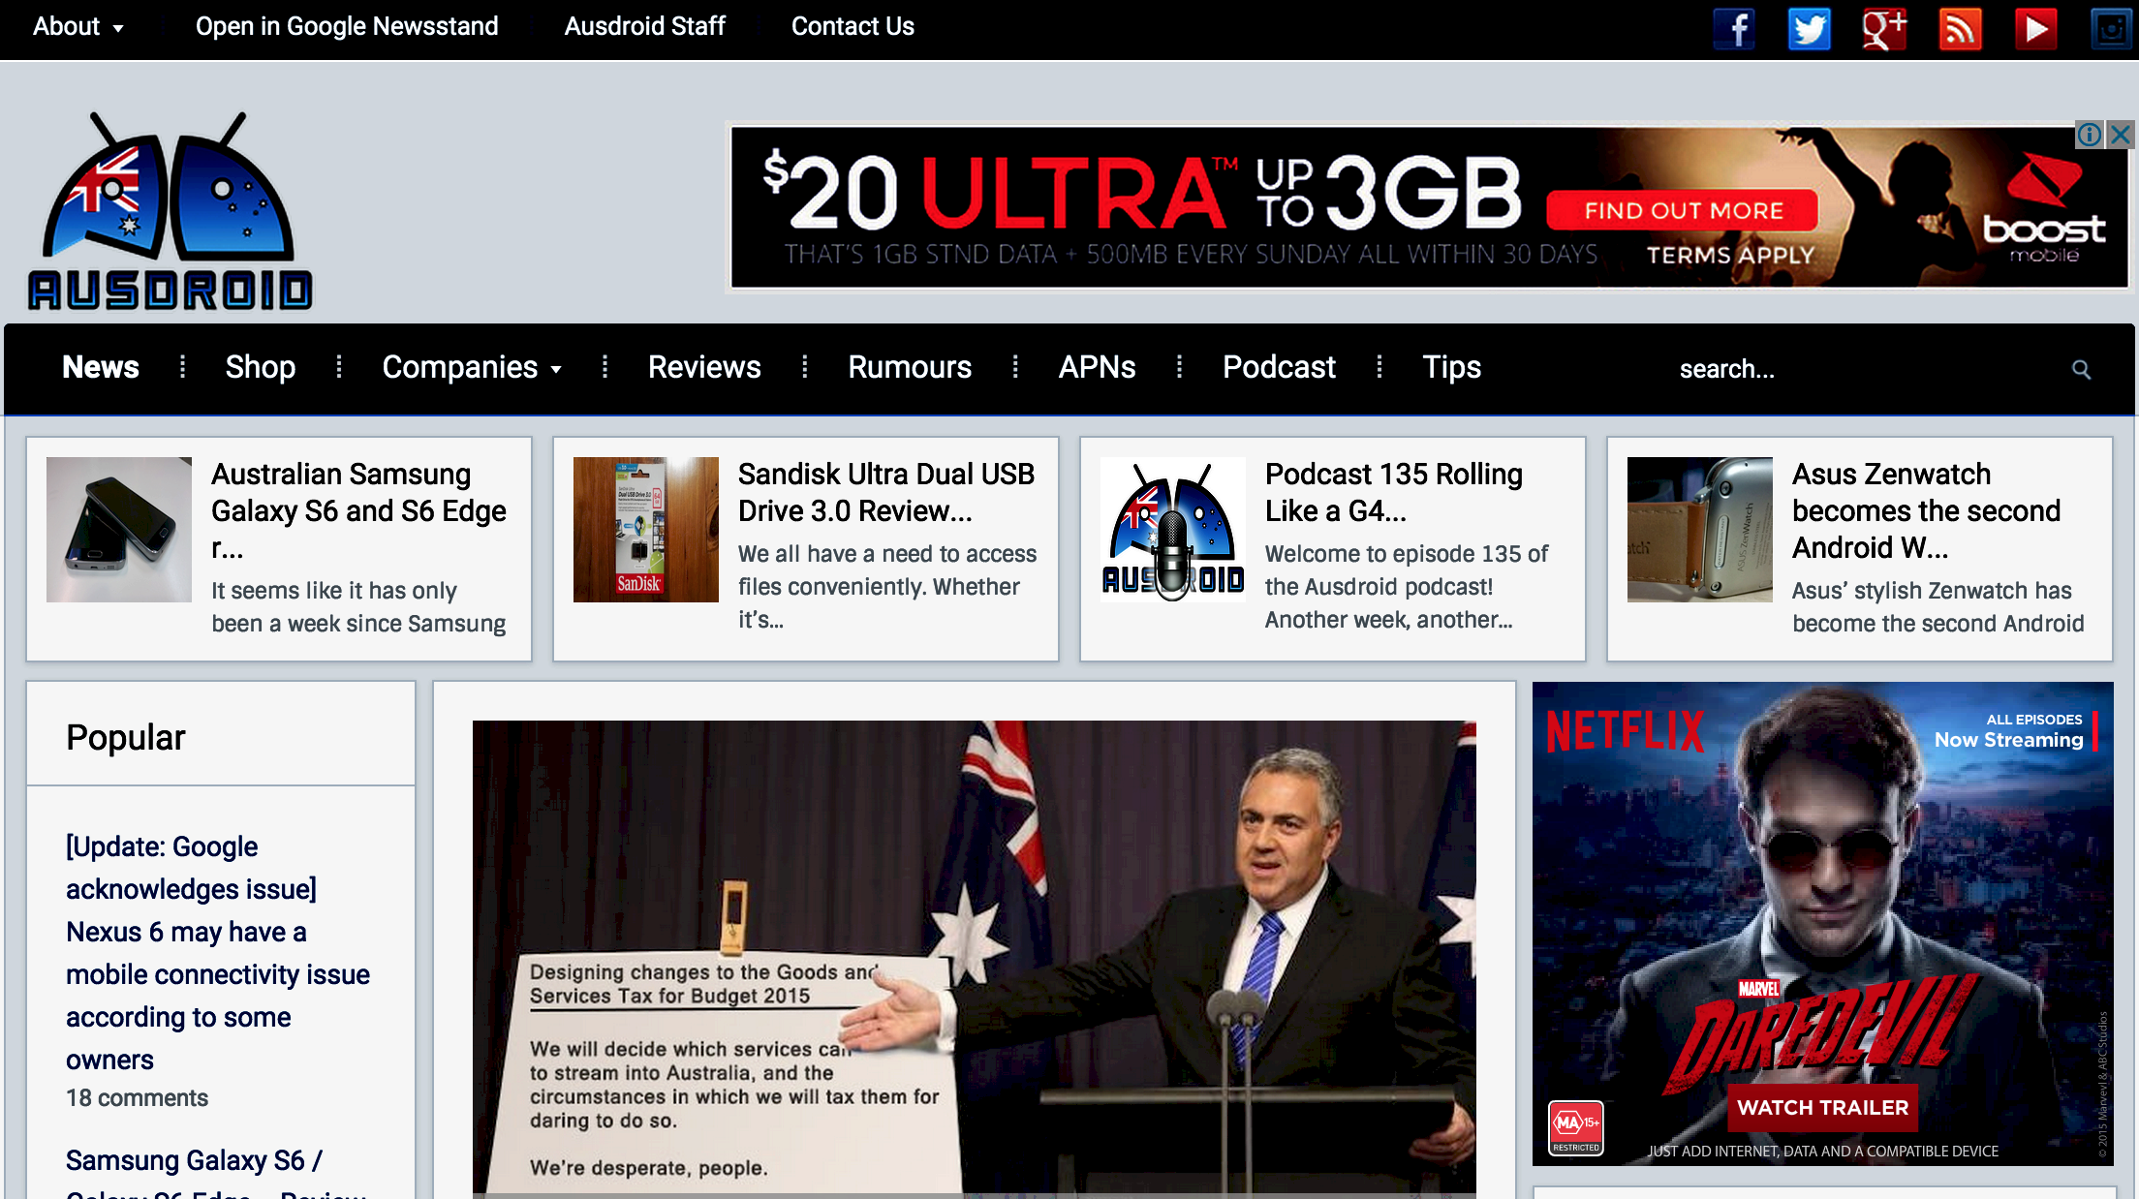Open the Ausdroid Staff page

[645, 26]
